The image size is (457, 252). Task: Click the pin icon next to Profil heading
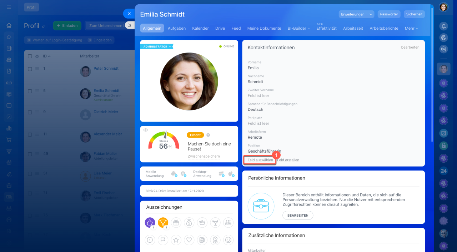pyautogui.click(x=44, y=26)
